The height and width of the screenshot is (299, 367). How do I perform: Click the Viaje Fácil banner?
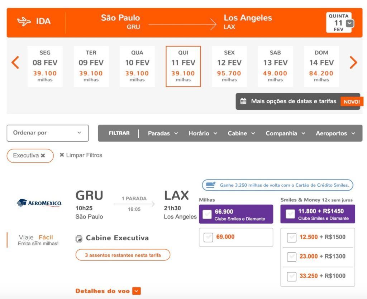click(x=38, y=240)
